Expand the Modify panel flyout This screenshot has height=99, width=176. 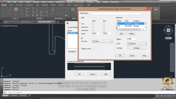tap(40, 18)
